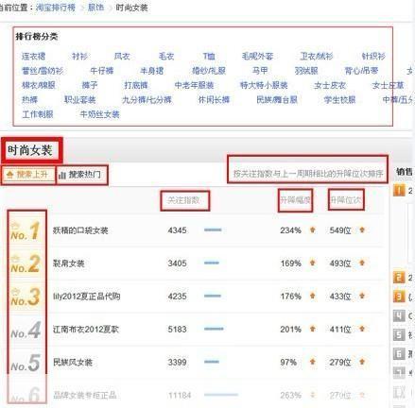Click the No.3 rank badge

pyautogui.click(x=26, y=297)
